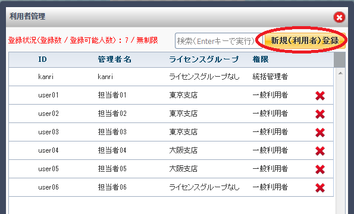This screenshot has width=354, height=214.
Task: Select the kanri ID cell
Action: click(x=46, y=77)
